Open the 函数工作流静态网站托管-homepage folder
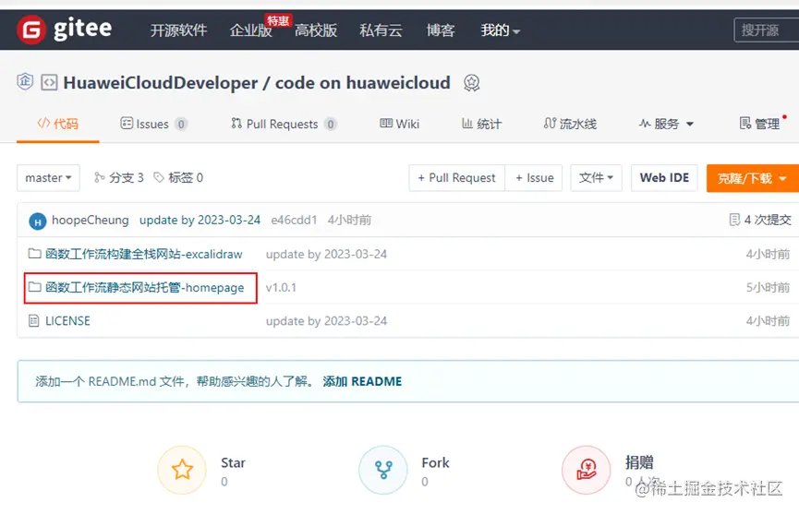 pyautogui.click(x=145, y=288)
